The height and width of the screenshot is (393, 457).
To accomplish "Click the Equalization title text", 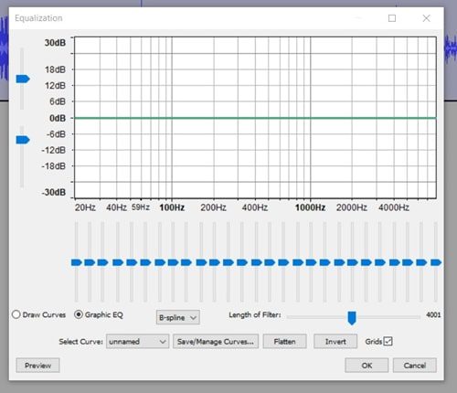I will 38,18.
